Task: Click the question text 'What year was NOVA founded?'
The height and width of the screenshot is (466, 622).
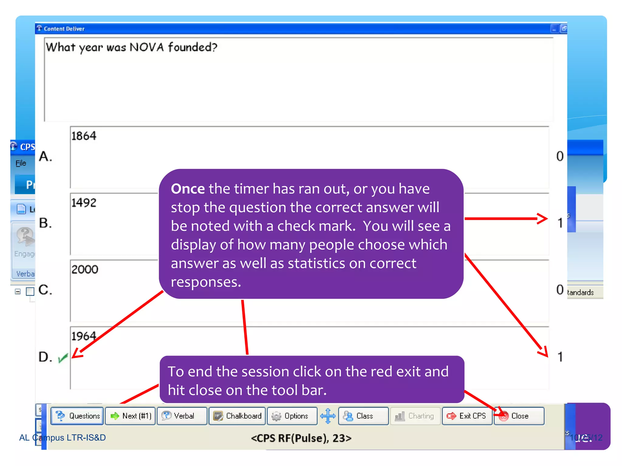Action: pyautogui.click(x=132, y=47)
